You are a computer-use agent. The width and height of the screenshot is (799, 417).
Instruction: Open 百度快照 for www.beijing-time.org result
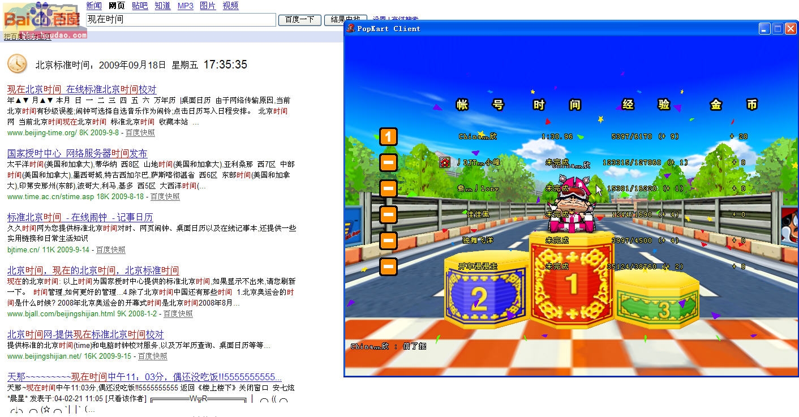click(x=140, y=132)
